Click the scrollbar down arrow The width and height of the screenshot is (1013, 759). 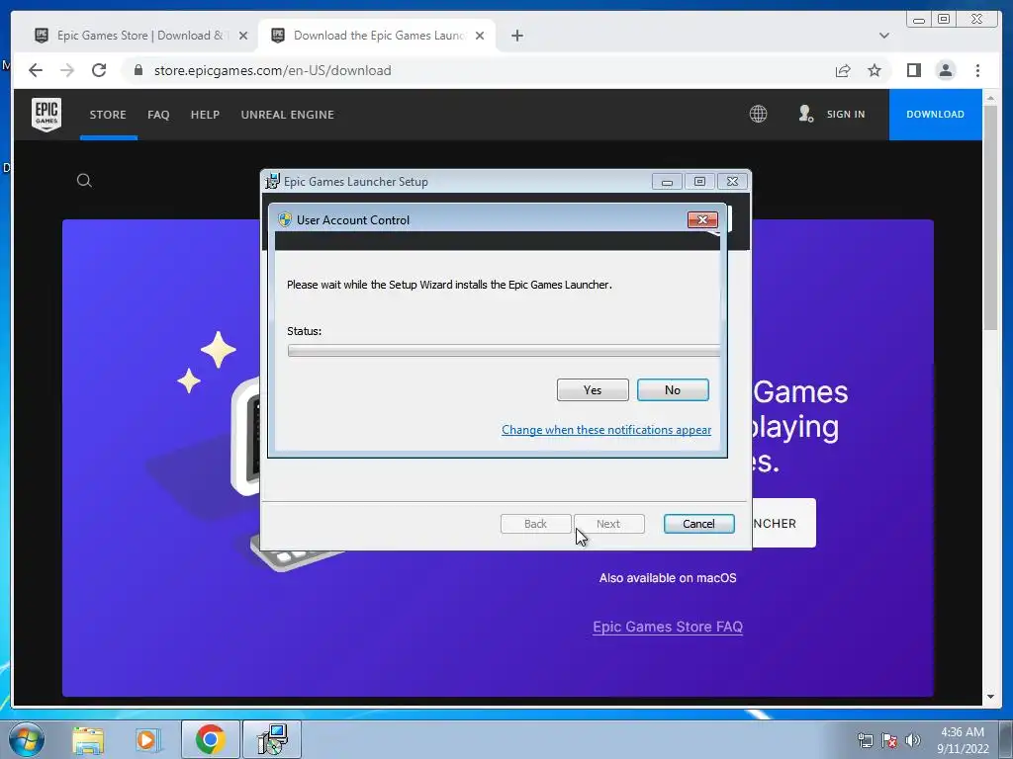tap(990, 697)
